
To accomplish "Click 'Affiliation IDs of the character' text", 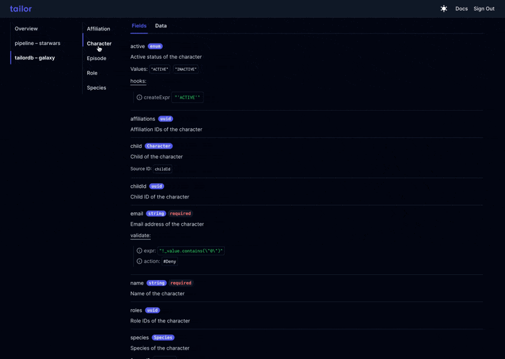I will [166, 130].
